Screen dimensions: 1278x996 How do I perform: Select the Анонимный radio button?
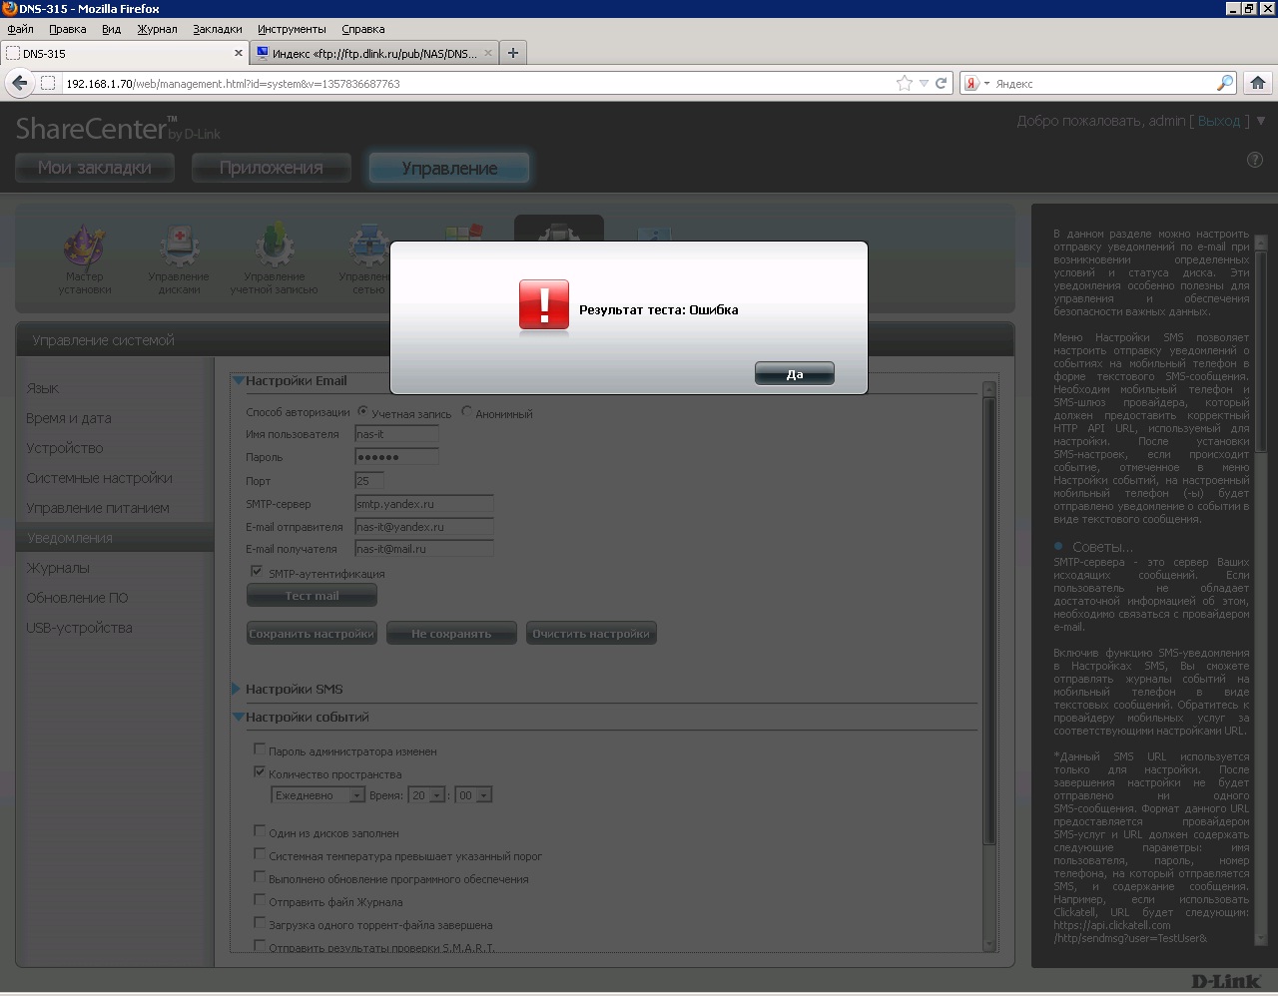coord(466,411)
